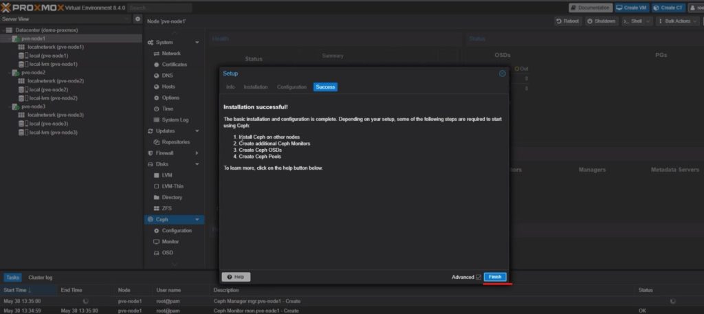Click local (pve-node3) storage icon
704x314 pixels.
(x=23, y=124)
